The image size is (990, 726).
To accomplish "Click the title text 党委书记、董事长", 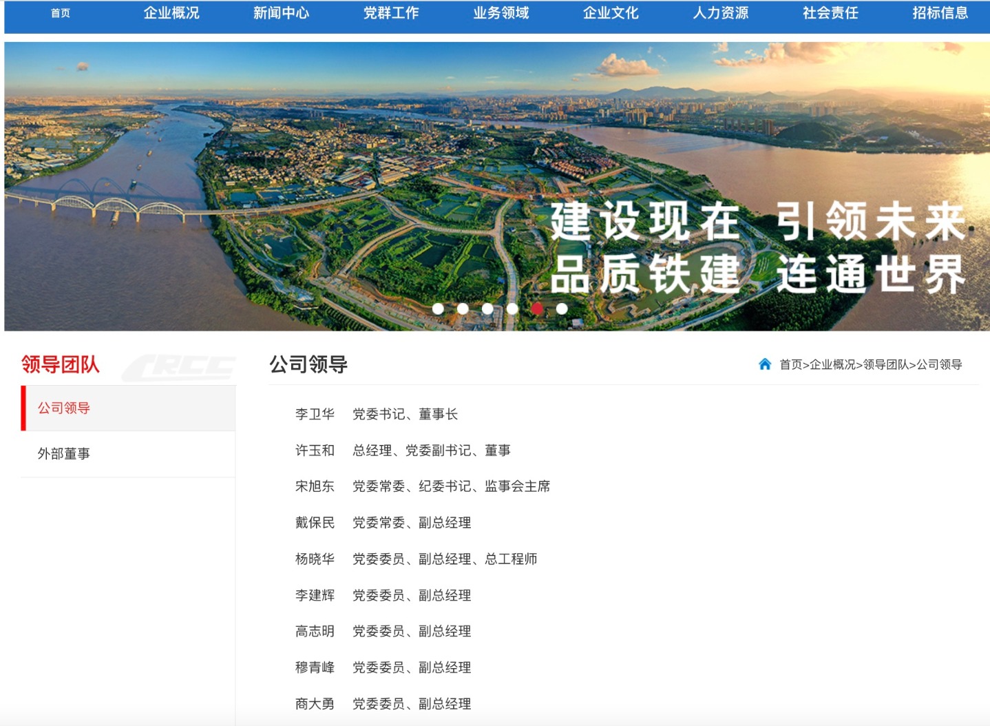I will pos(406,414).
